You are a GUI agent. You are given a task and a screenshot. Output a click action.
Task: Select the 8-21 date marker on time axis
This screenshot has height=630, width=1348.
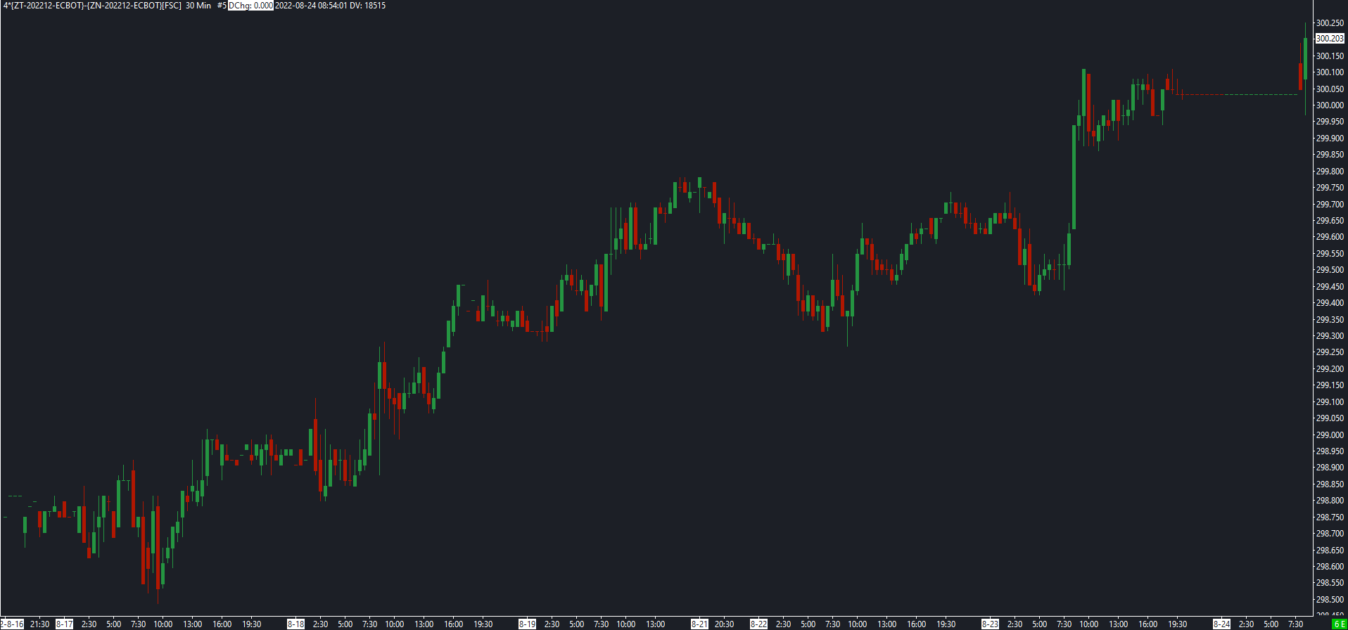pyautogui.click(x=699, y=624)
